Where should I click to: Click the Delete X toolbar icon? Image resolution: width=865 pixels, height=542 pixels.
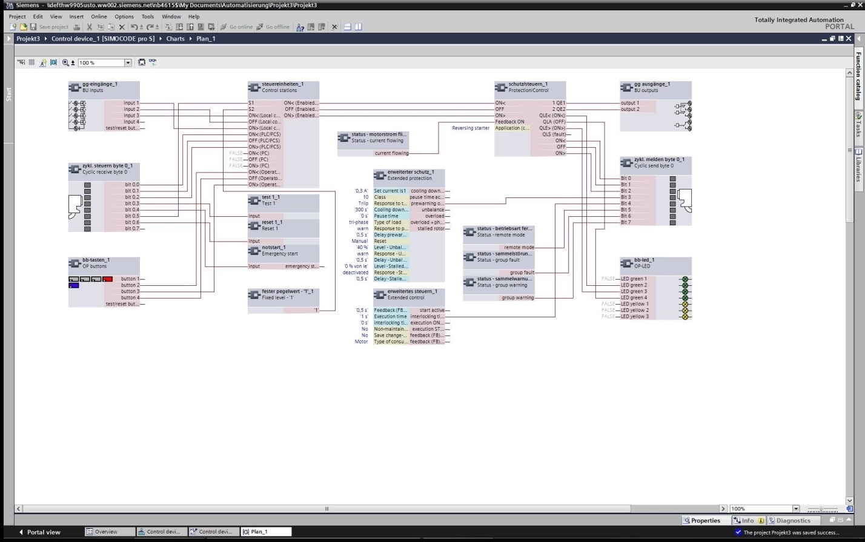[122, 27]
